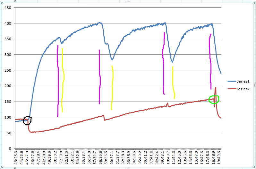
Task: Select the 0 vertical axis label
Action: click(x=10, y=148)
